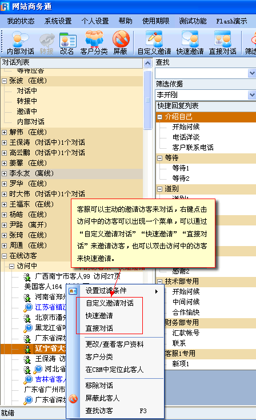
Task: Select the 自定义邀请 toolbar icon
Action: [154, 43]
